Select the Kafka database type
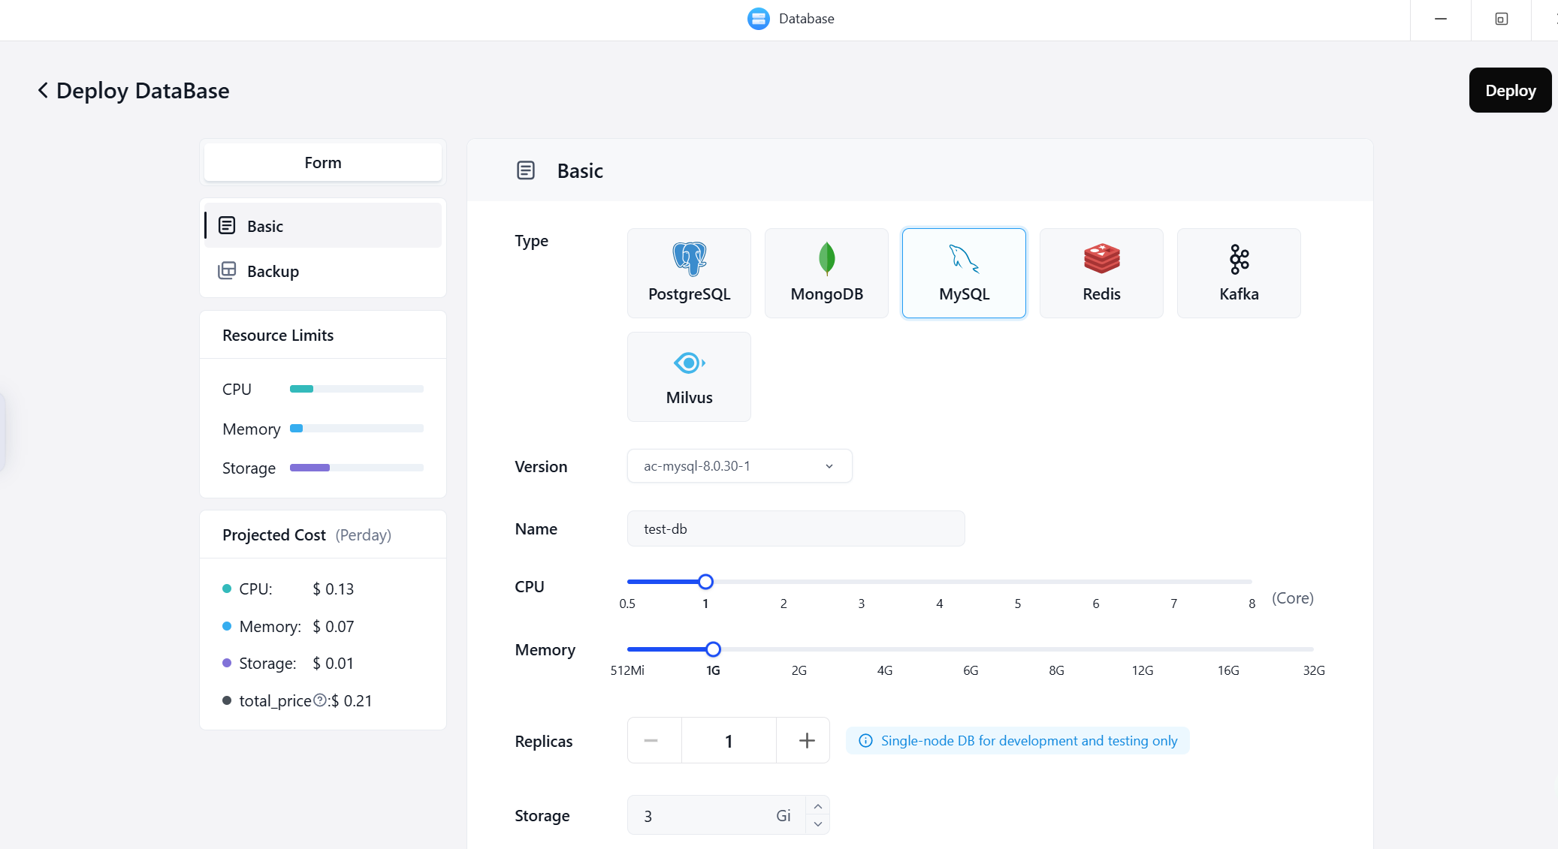This screenshot has height=849, width=1558. pos(1239,273)
